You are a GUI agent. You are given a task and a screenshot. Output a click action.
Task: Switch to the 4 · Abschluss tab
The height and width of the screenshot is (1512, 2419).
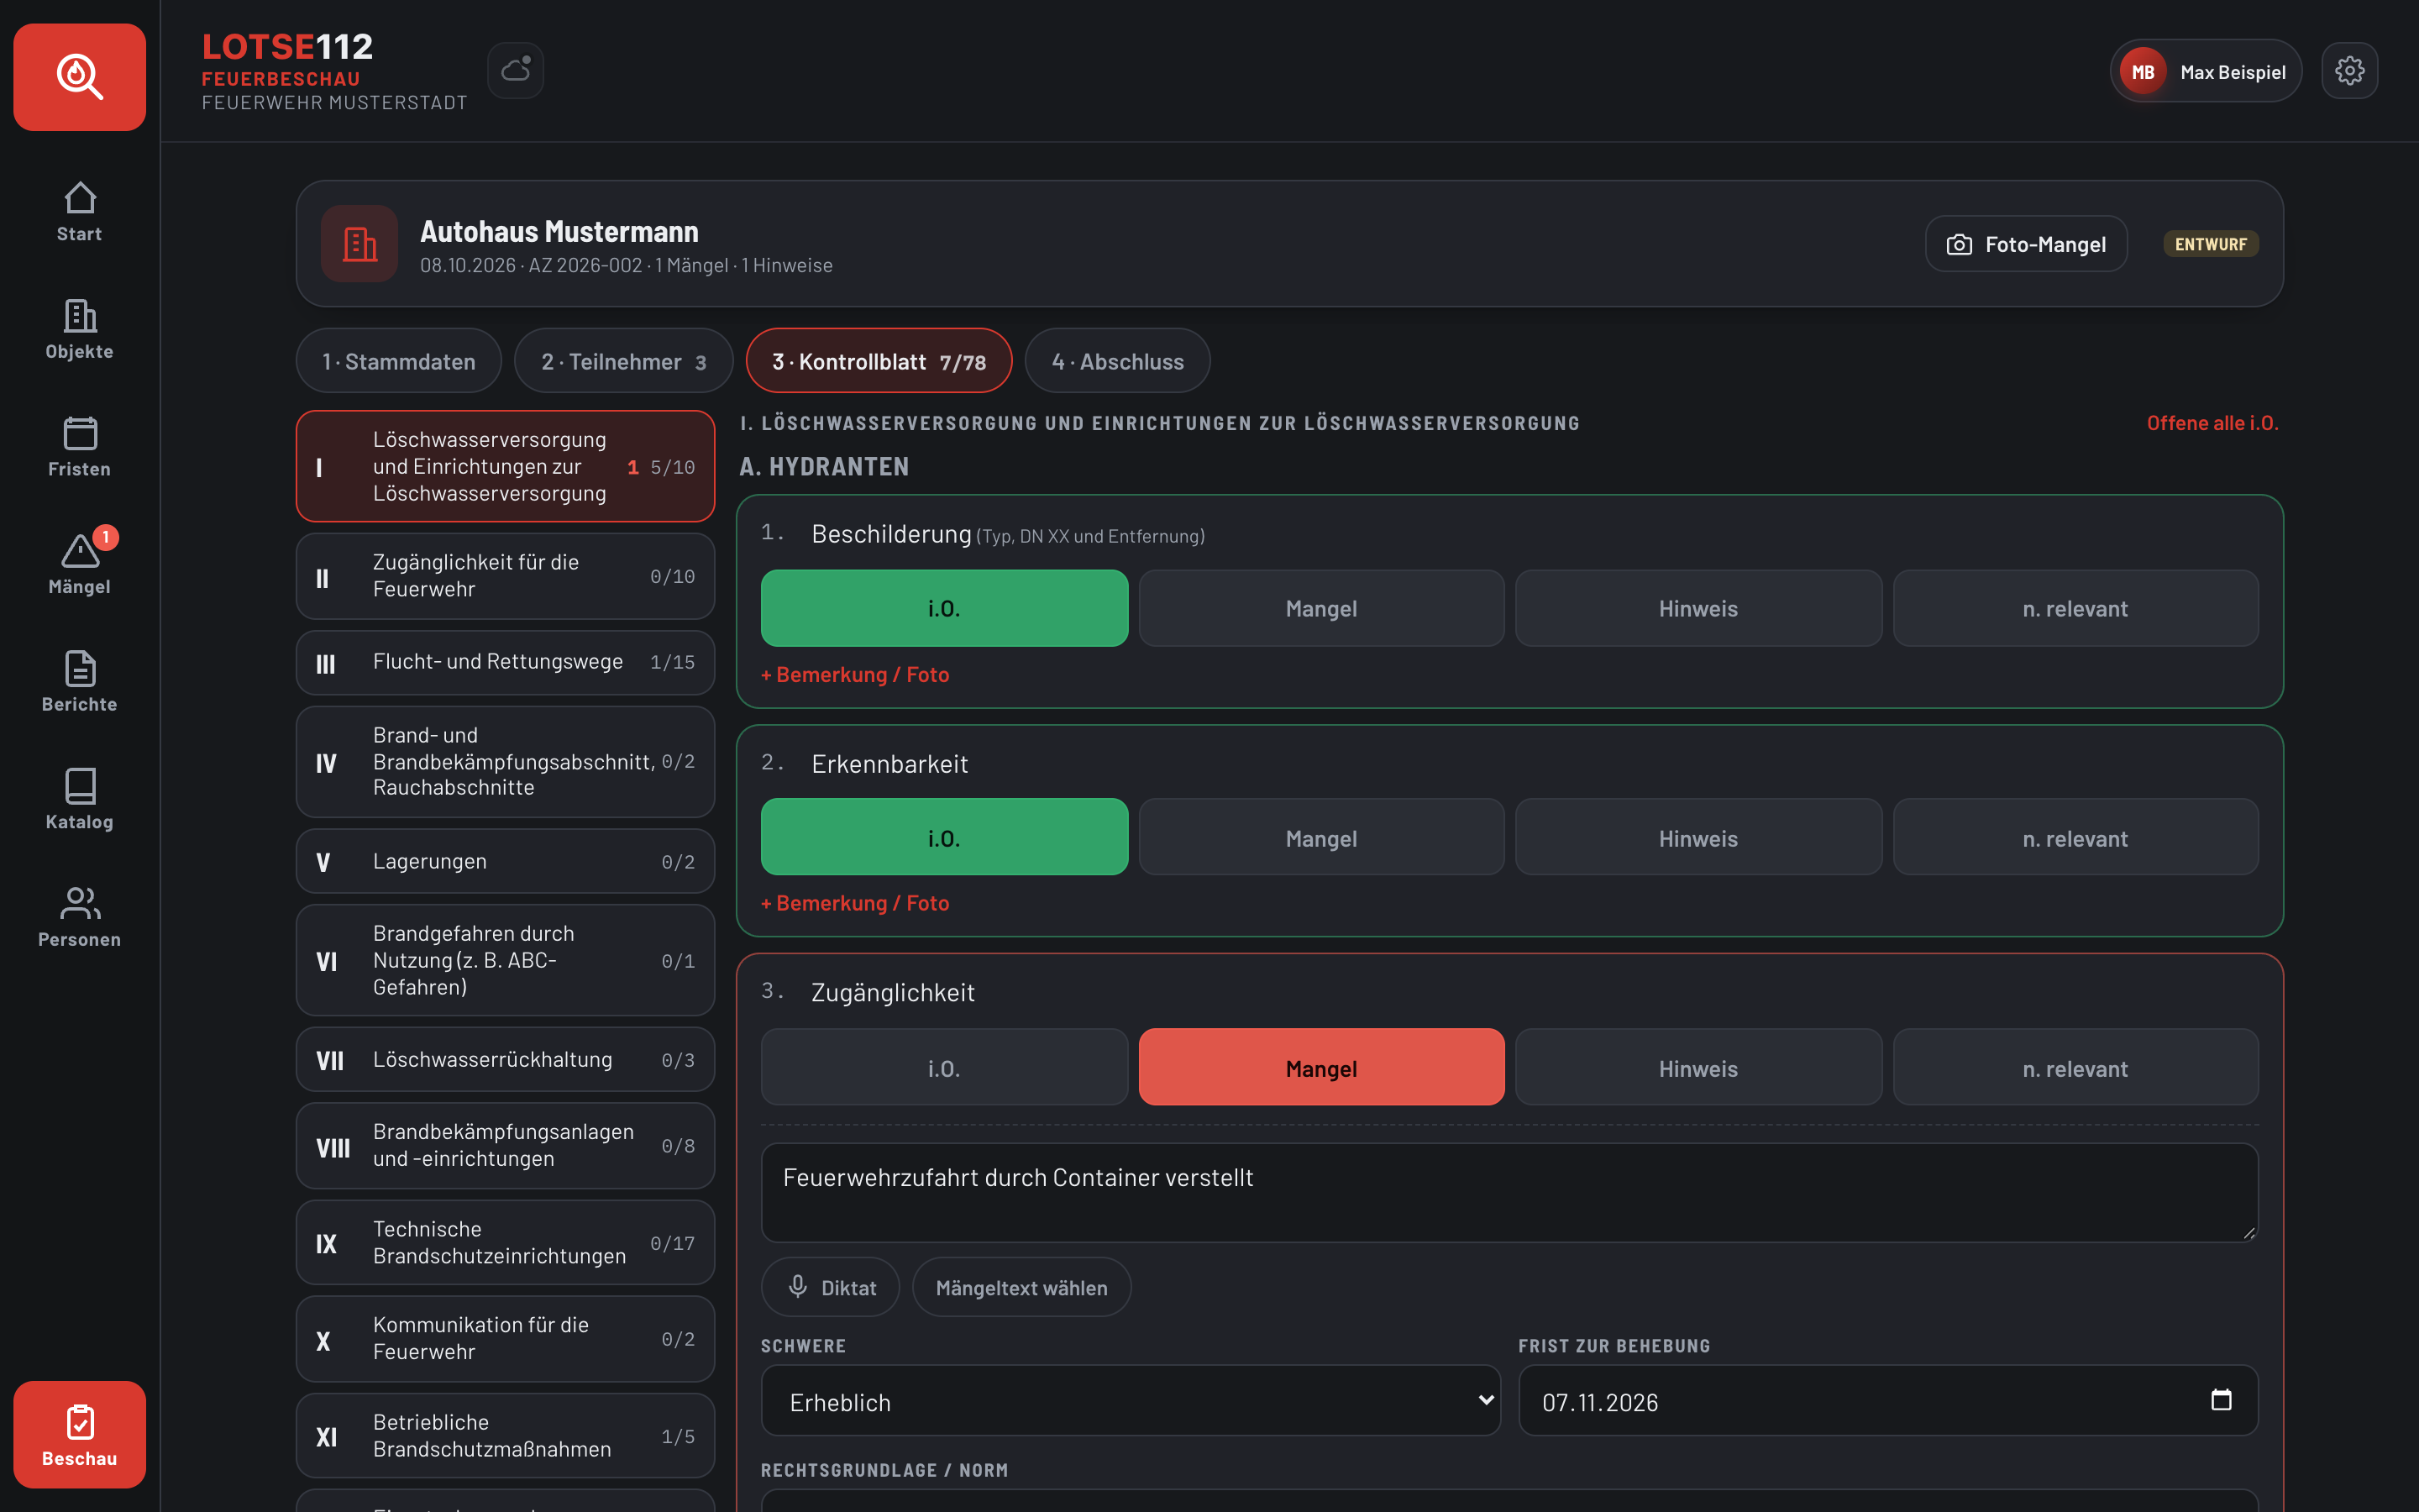[1118, 361]
